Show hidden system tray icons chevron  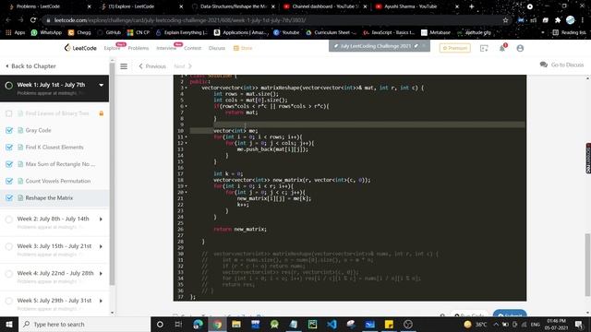click(x=496, y=324)
